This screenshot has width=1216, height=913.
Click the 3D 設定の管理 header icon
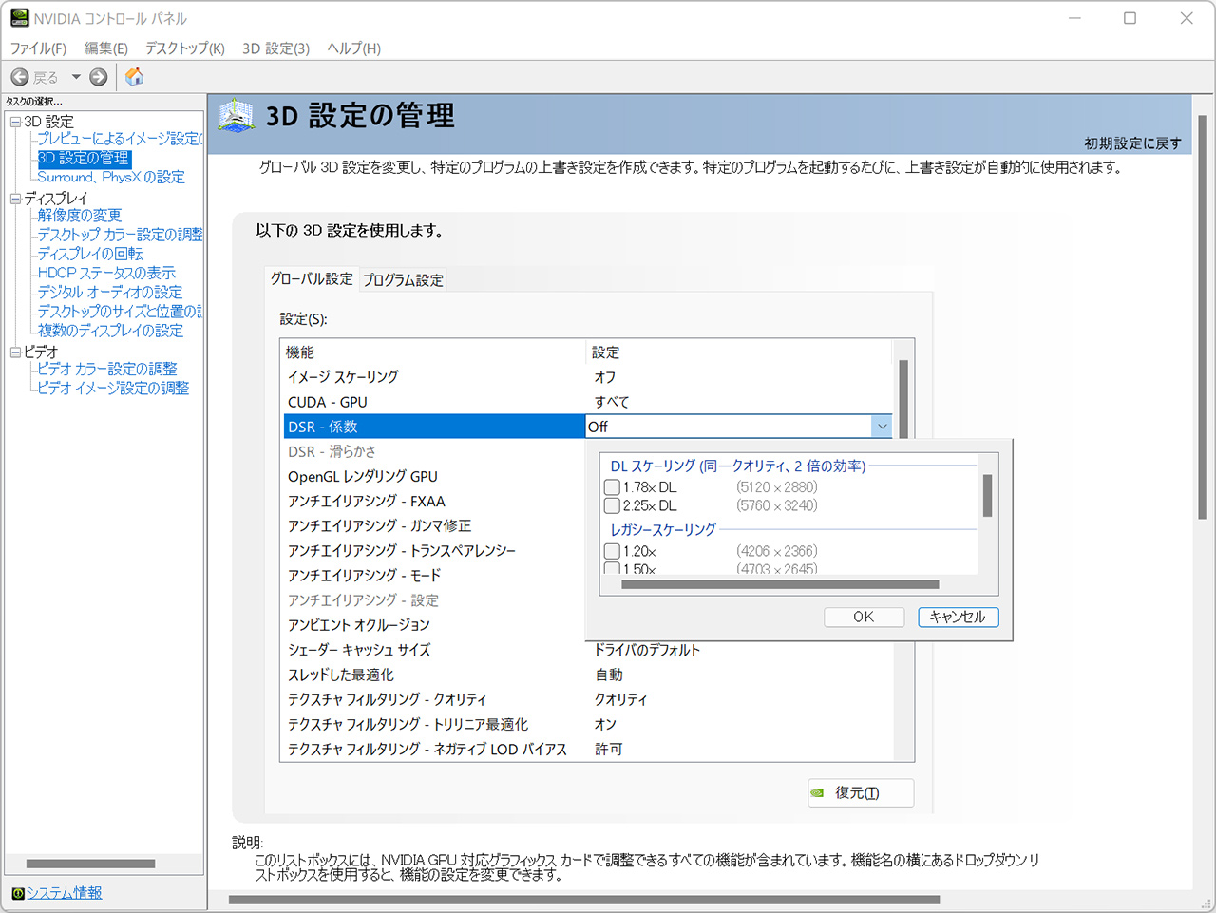pyautogui.click(x=236, y=117)
